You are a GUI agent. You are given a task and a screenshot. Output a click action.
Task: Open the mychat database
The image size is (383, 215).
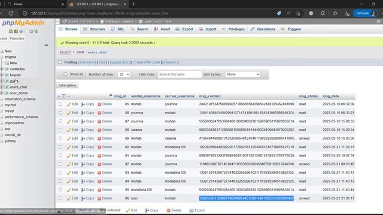[x=10, y=105]
